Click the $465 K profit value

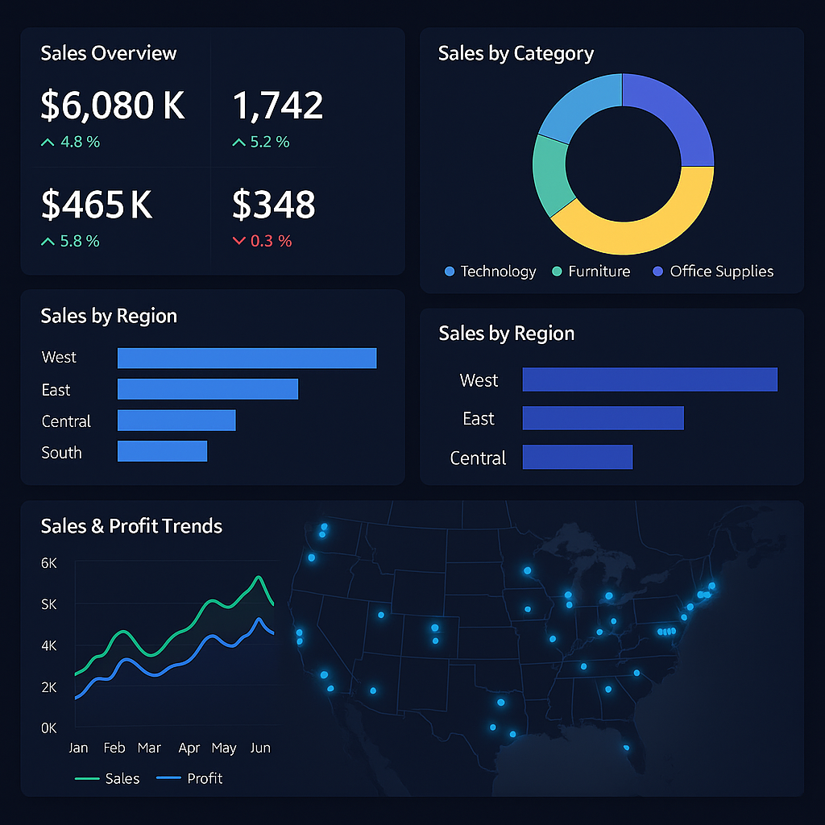coord(97,205)
